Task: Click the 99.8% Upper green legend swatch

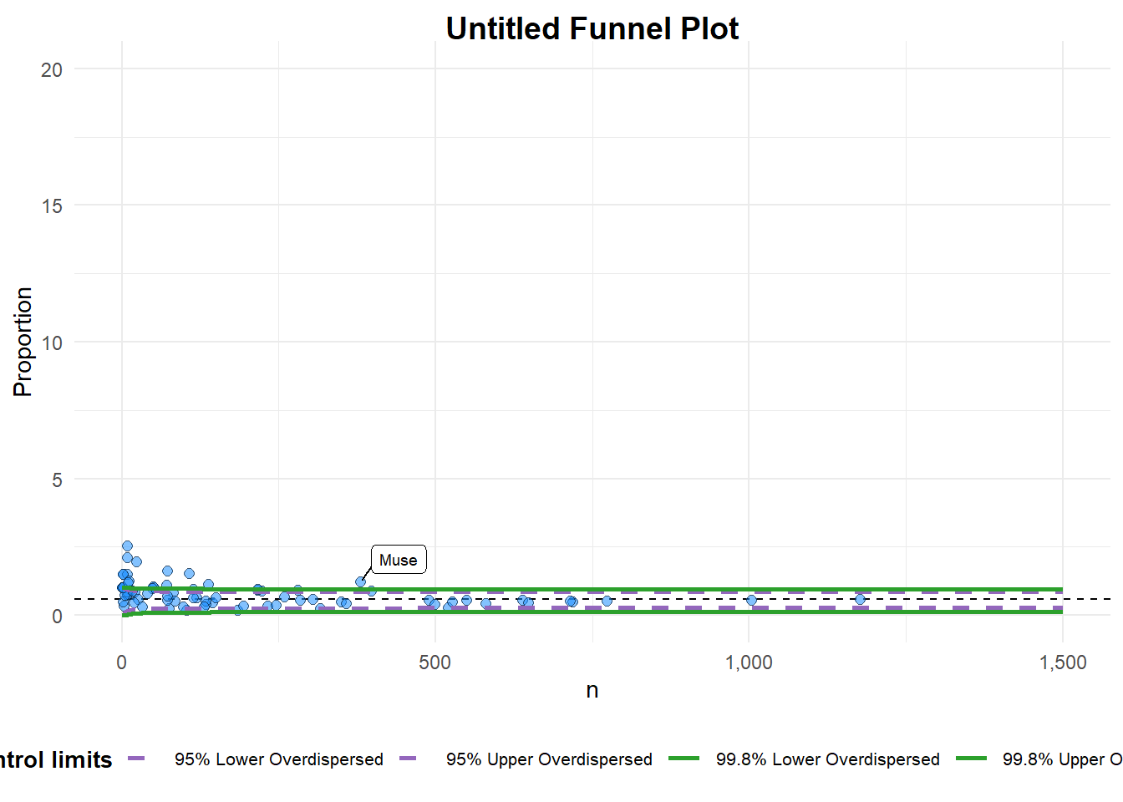Action: (971, 759)
